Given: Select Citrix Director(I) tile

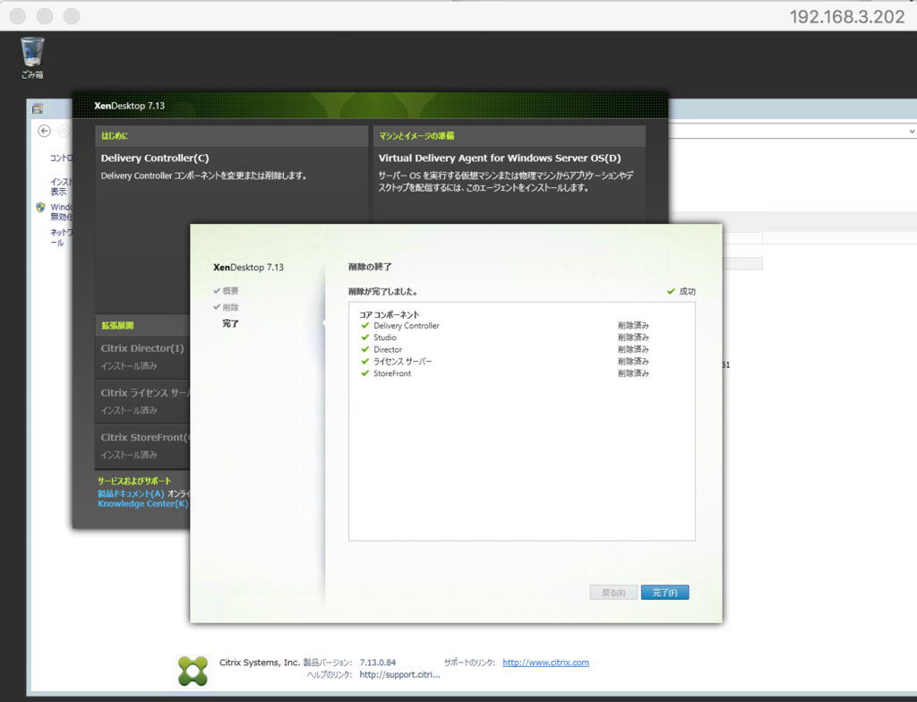Looking at the screenshot, I should click(x=142, y=356).
